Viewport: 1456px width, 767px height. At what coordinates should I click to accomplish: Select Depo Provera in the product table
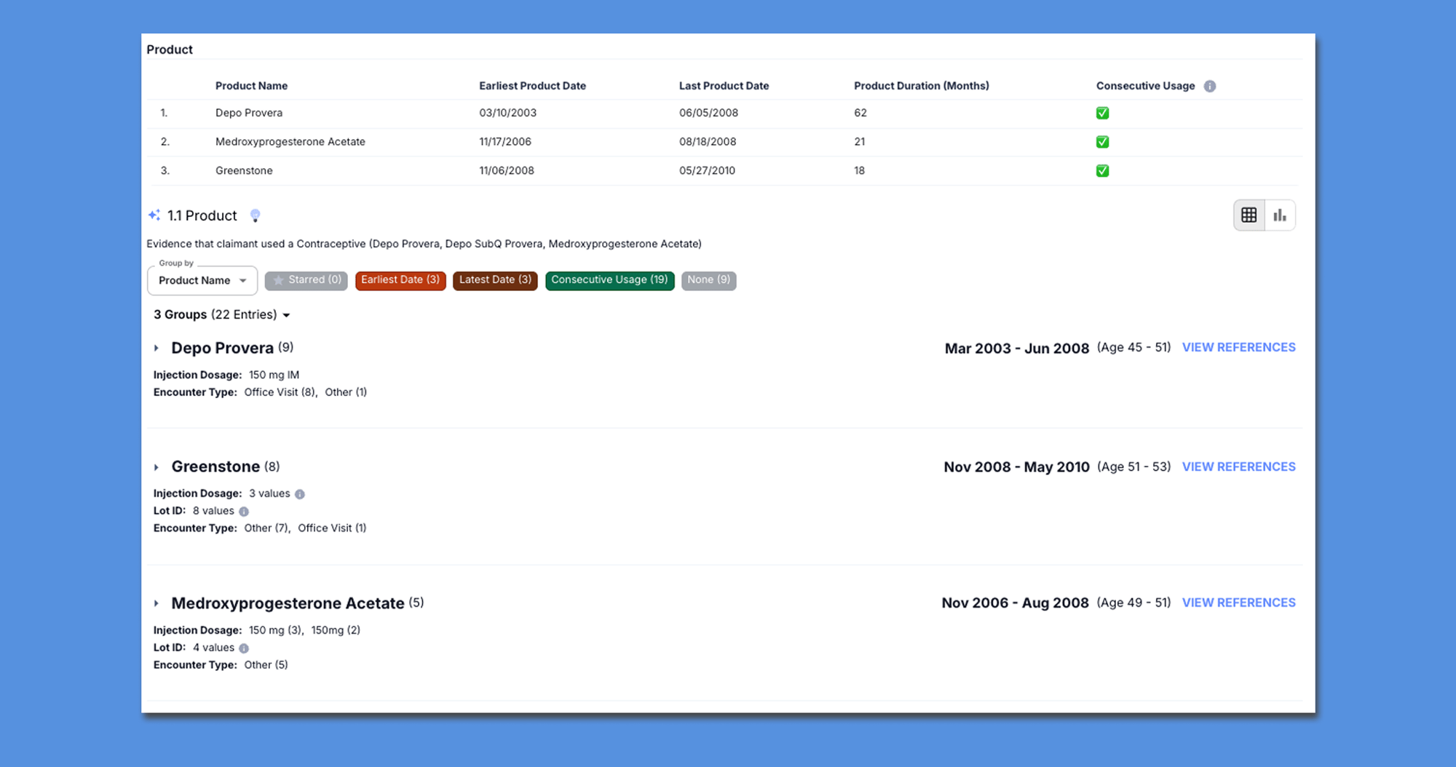click(x=249, y=113)
